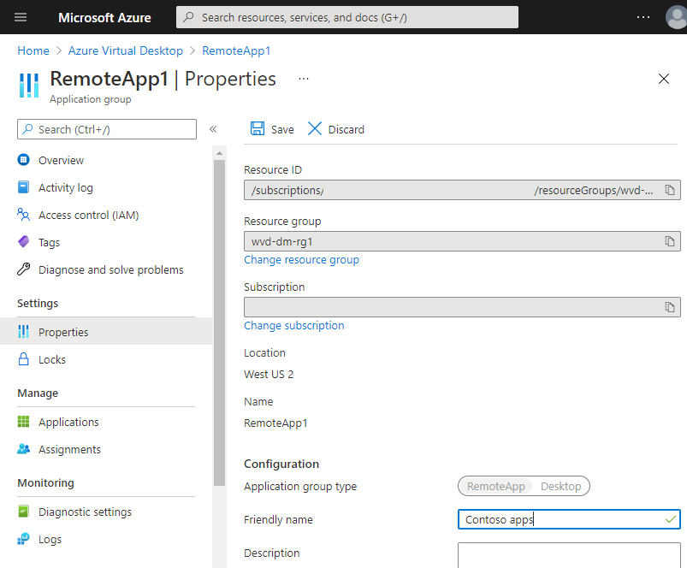Click the Activity log icon

[x=24, y=187]
